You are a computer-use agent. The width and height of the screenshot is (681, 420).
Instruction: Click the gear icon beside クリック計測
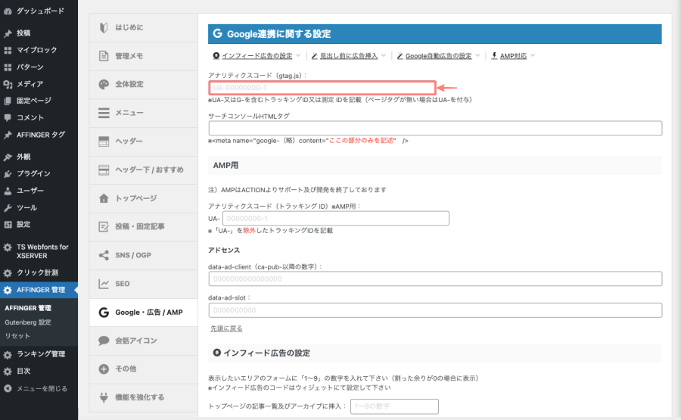pyautogui.click(x=8, y=272)
